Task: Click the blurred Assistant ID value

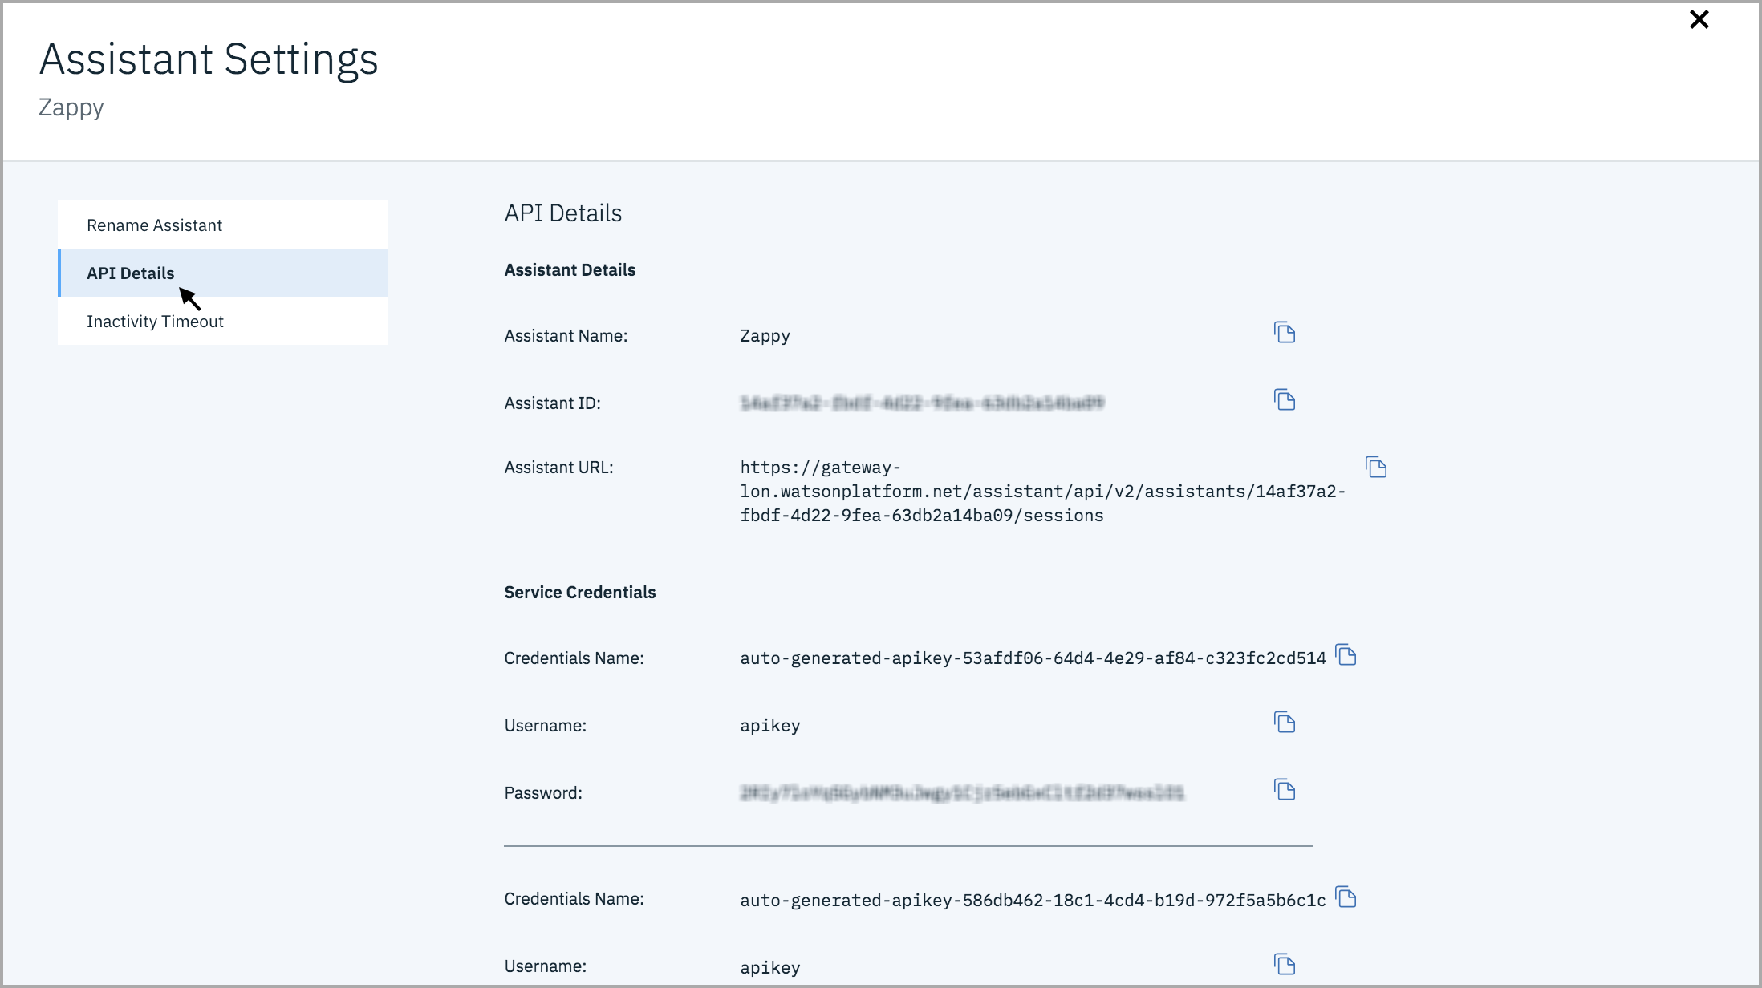Action: point(922,403)
